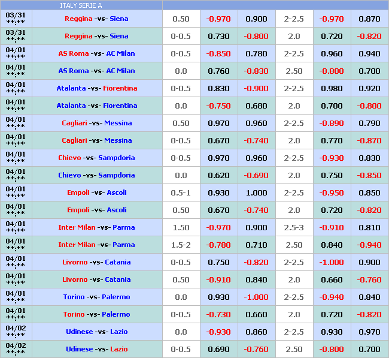The height and width of the screenshot is (358, 389).
Task: Click -0.890 odds in Cagliari vs Messina row
Action: (x=332, y=123)
